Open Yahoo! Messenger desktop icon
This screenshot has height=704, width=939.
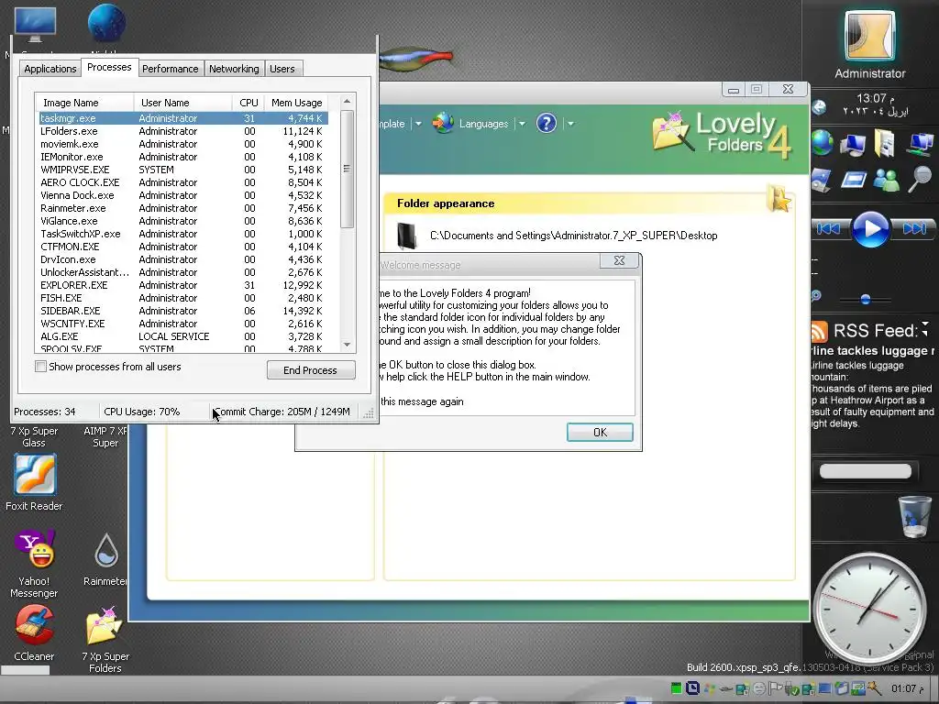(35, 549)
